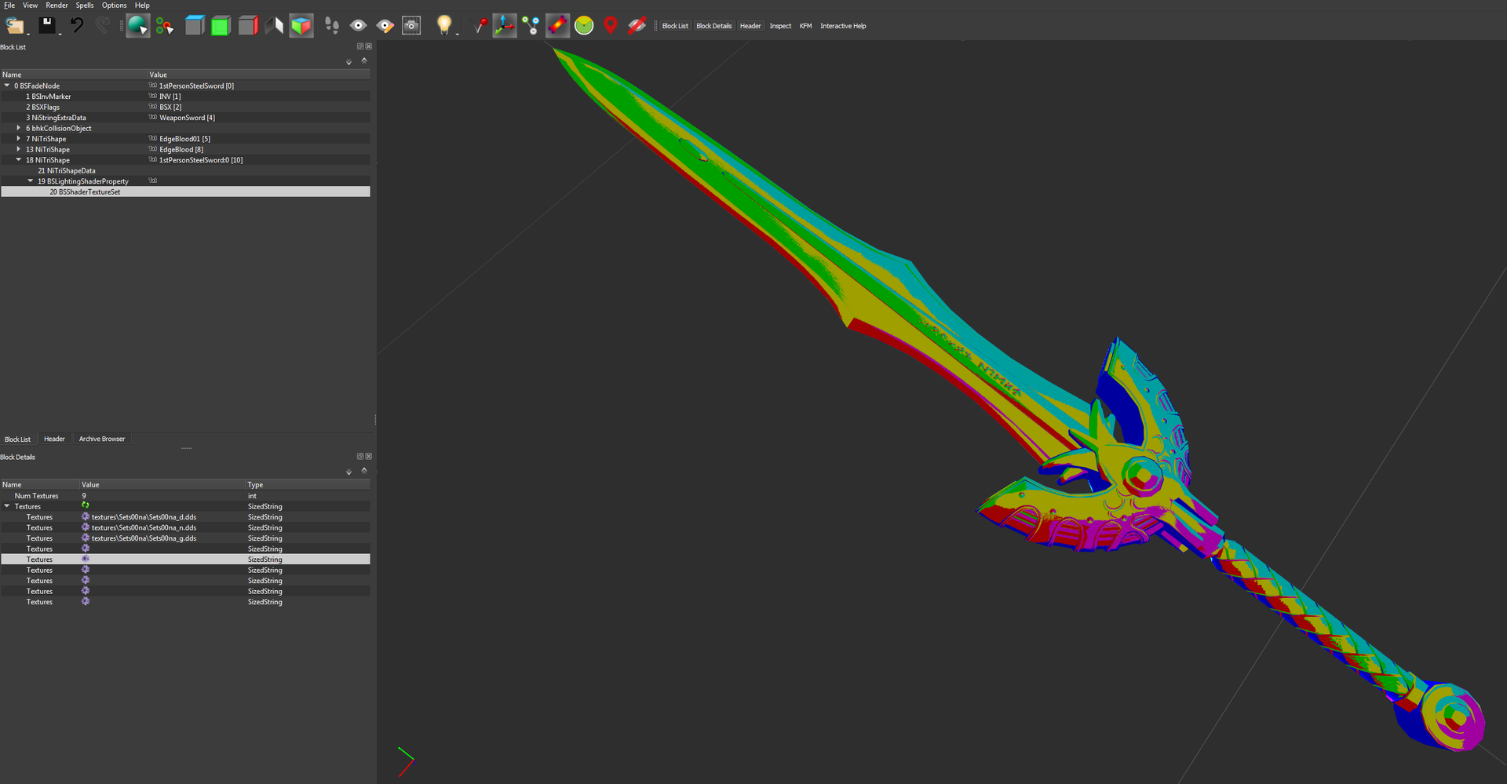Screen dimensions: 1507x784
Task: Collapse the 18 NiTriShape node
Action: pyautogui.click(x=19, y=159)
